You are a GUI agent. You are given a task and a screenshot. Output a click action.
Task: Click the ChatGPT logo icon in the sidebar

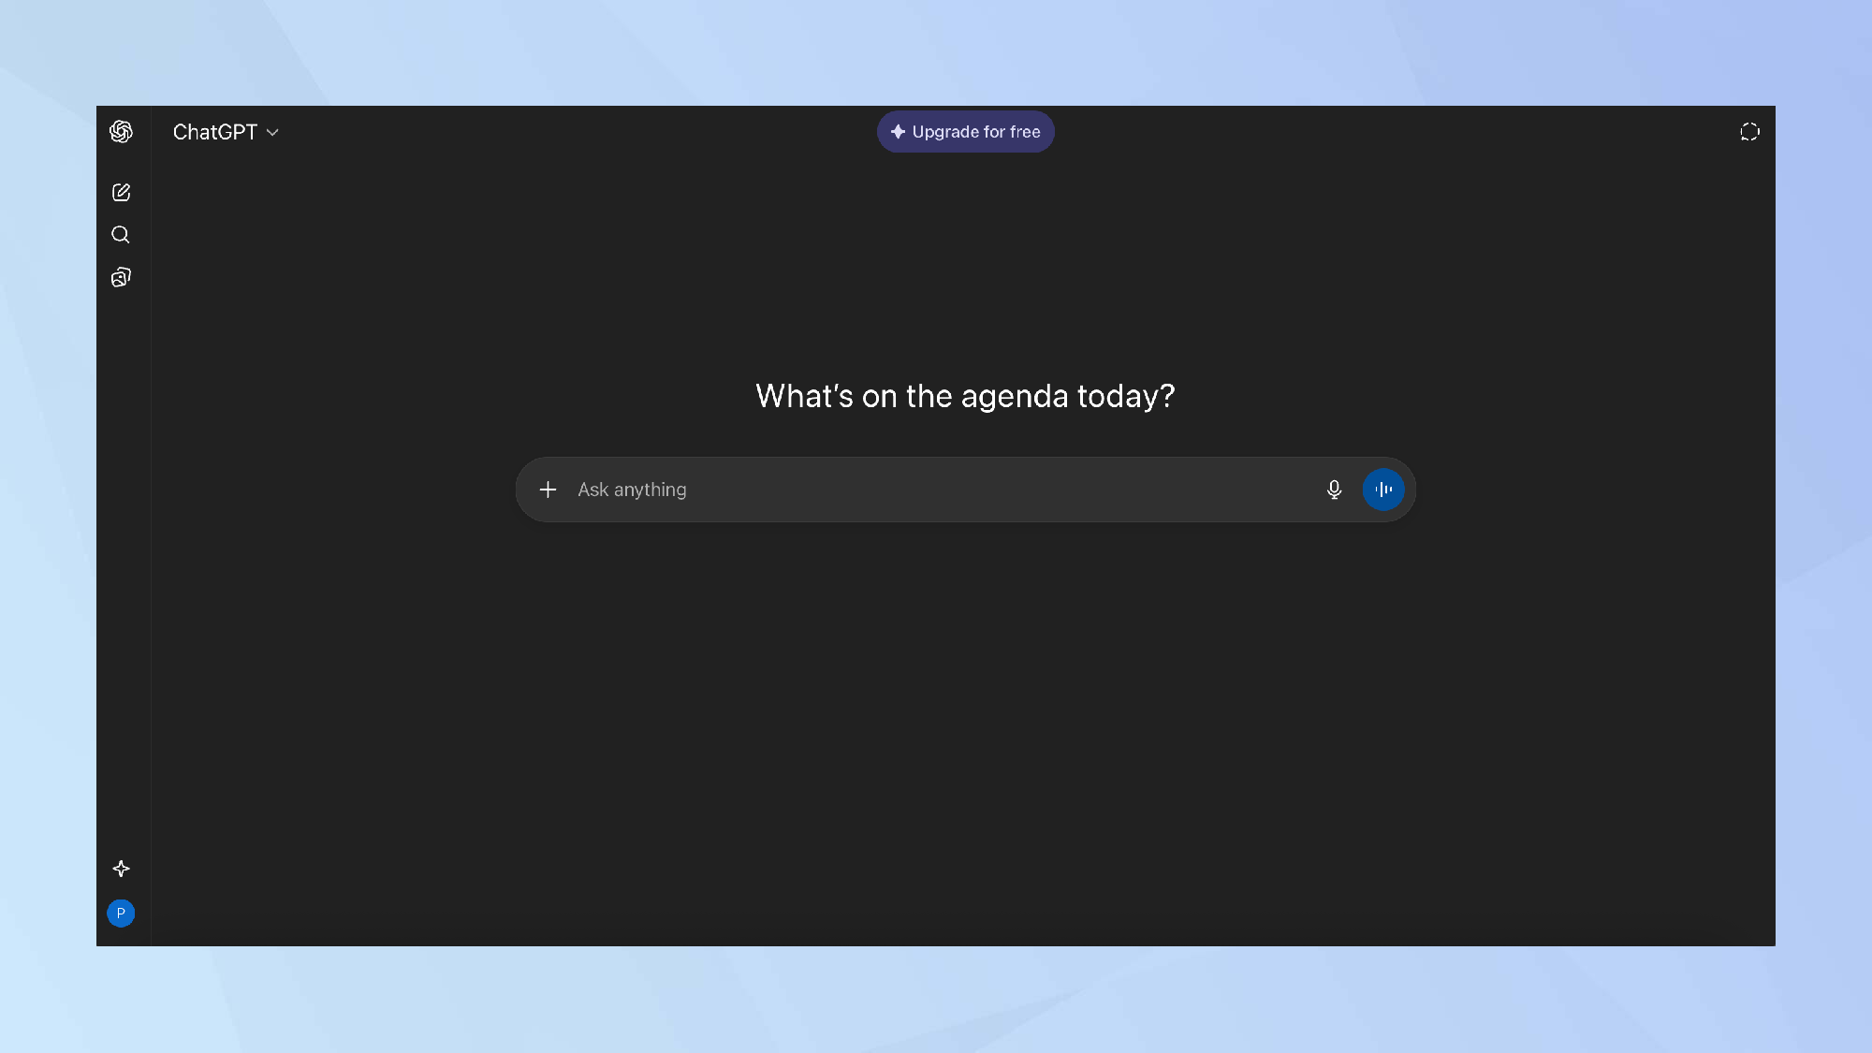pos(121,132)
